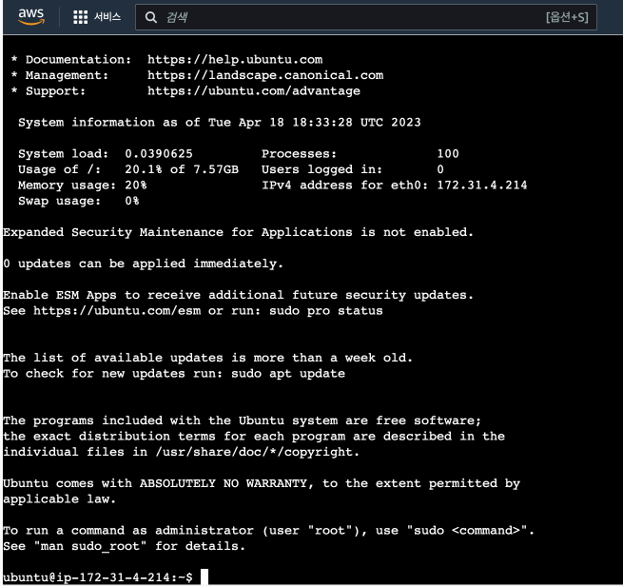
Task: Click the 'sudo apt update' command text
Action: pyautogui.click(x=288, y=374)
